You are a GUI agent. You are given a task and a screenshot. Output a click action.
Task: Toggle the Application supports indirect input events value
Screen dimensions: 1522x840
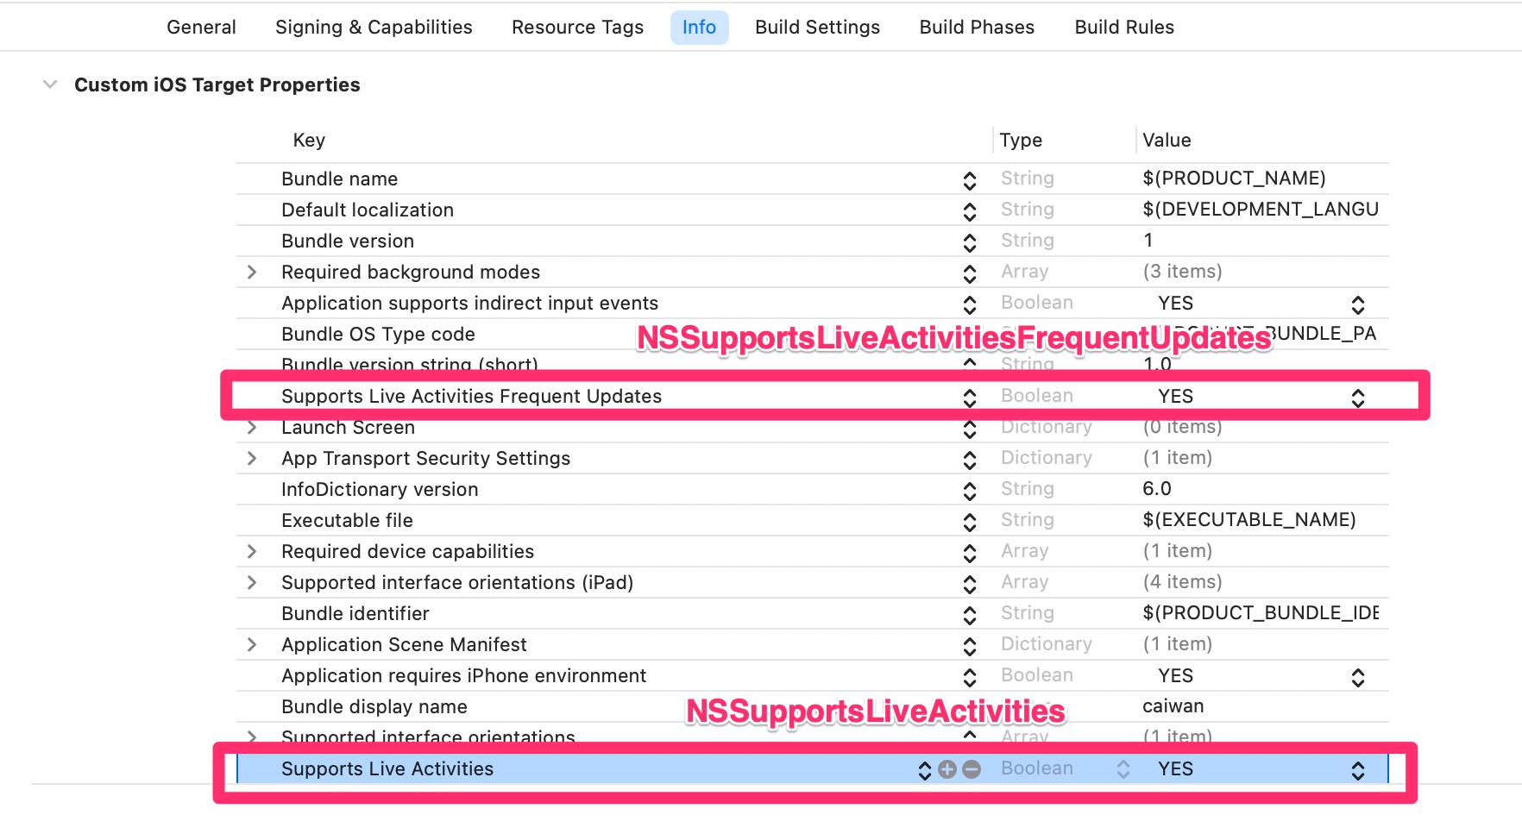1359,303
